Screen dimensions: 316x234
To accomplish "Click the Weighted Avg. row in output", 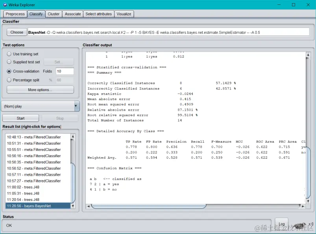I will (188, 158).
